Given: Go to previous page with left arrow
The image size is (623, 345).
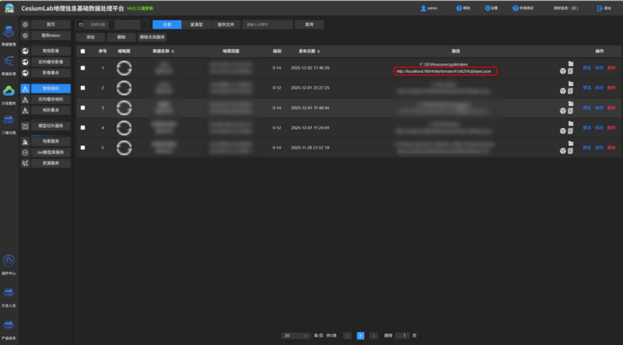Looking at the screenshot, I should click(347, 336).
